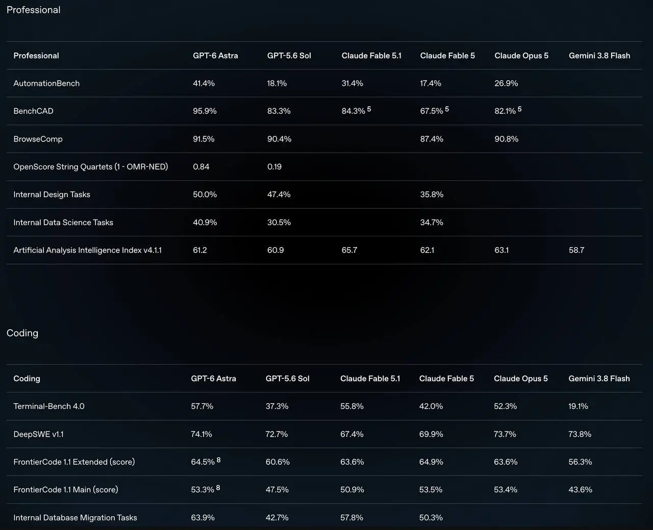Select the Terminal-Bench 4.0 row label
The height and width of the screenshot is (530, 653).
49,406
